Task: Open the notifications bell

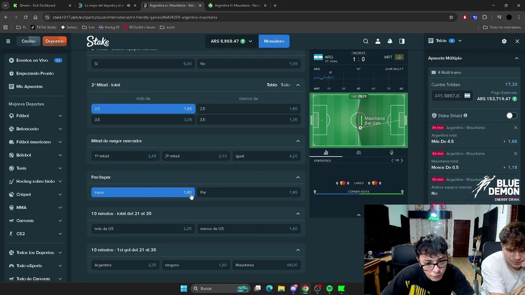Action: tap(390, 41)
